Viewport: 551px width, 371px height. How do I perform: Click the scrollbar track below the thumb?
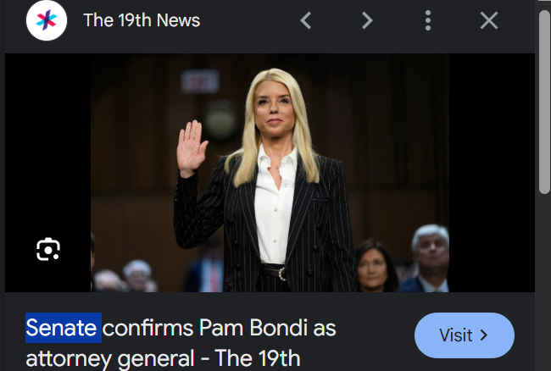(x=545, y=281)
